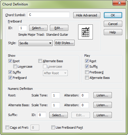Image resolution: width=128 pixels, height=135 pixels.
Task: Open the Style dropdown showing Seville
Action: 35,43
